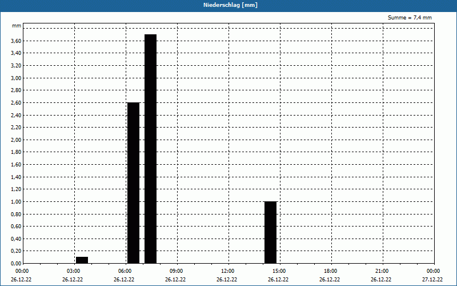Click the Niederschlag [mm] title bar

[x=228, y=5]
